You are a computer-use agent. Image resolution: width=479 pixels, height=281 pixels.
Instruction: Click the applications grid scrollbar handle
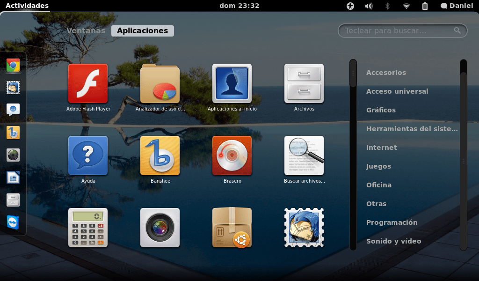tap(353, 74)
